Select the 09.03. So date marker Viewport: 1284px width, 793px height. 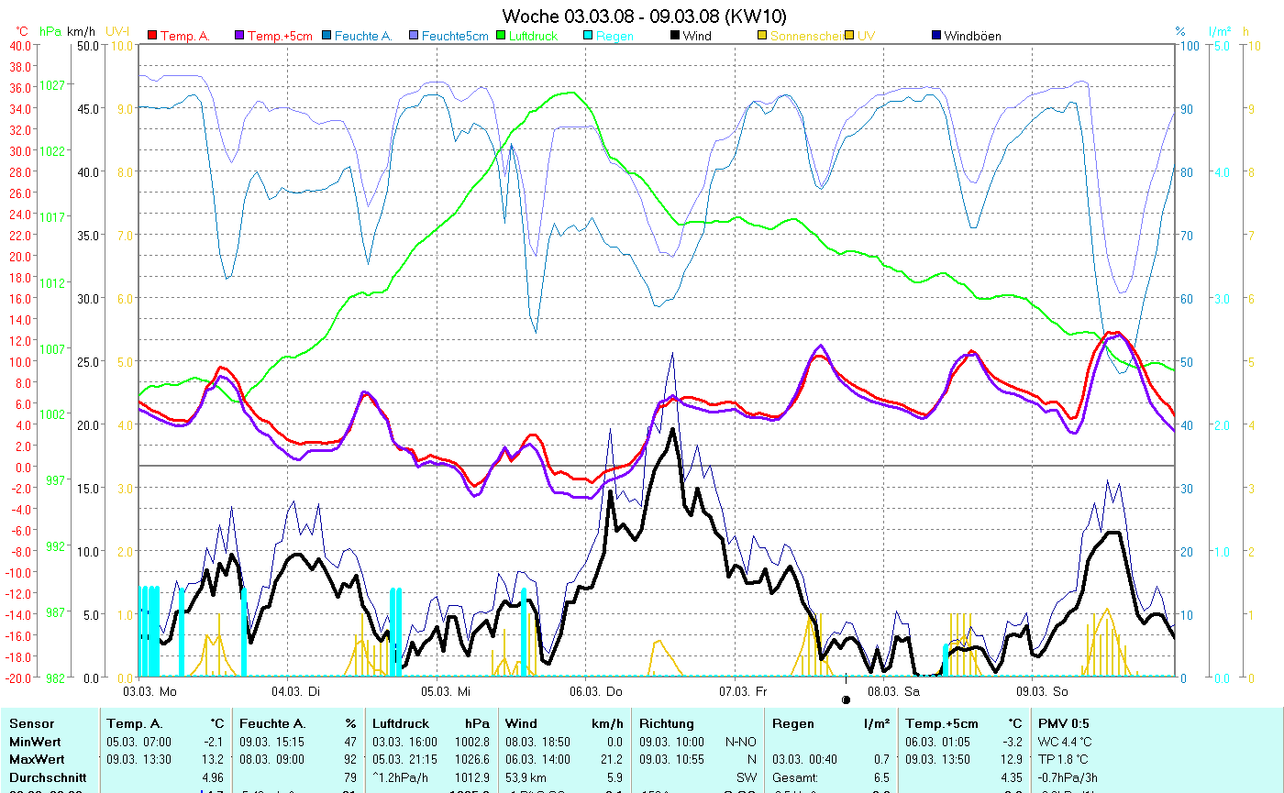coord(1041,690)
